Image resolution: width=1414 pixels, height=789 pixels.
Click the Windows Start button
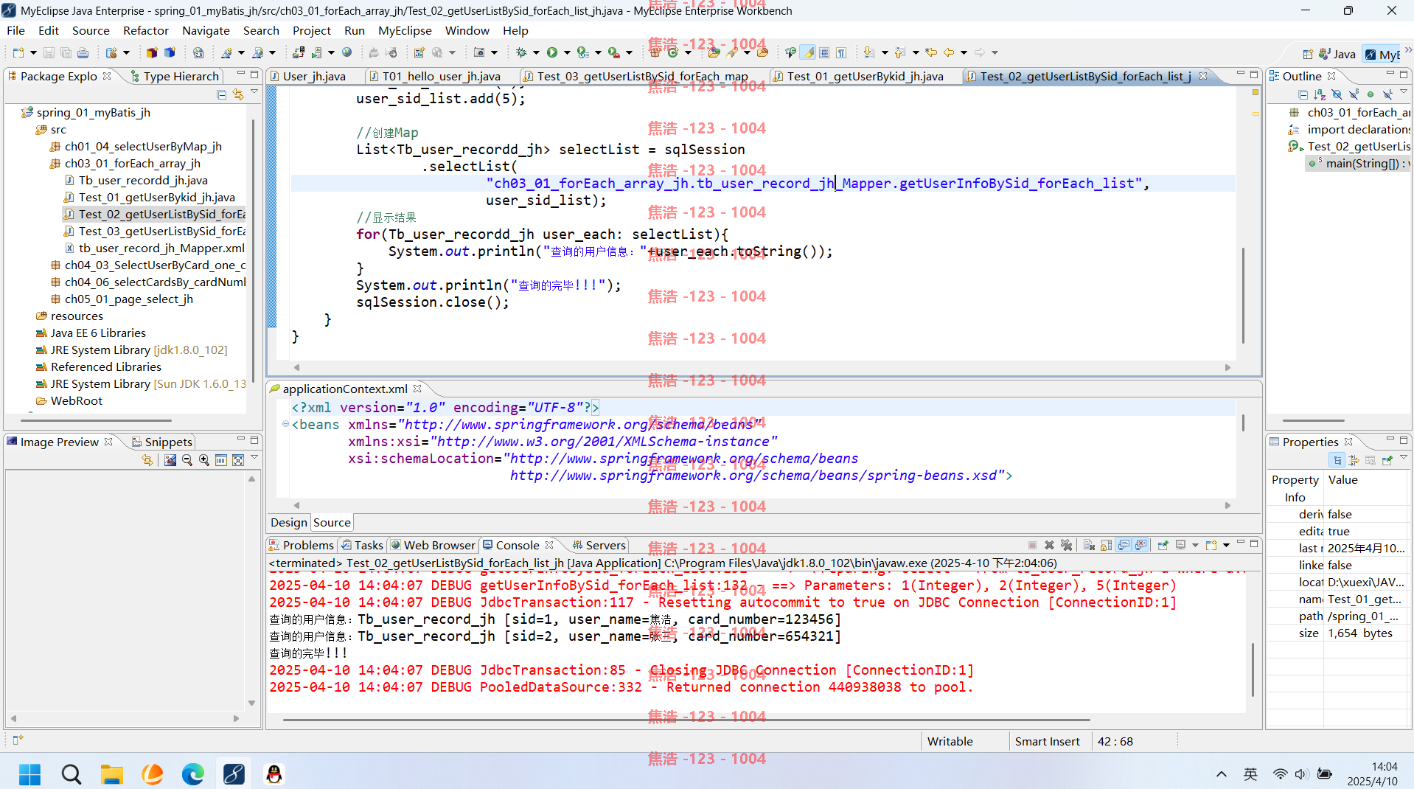[x=30, y=774]
